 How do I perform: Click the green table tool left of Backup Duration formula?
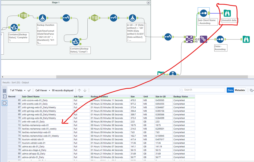point(24,15)
